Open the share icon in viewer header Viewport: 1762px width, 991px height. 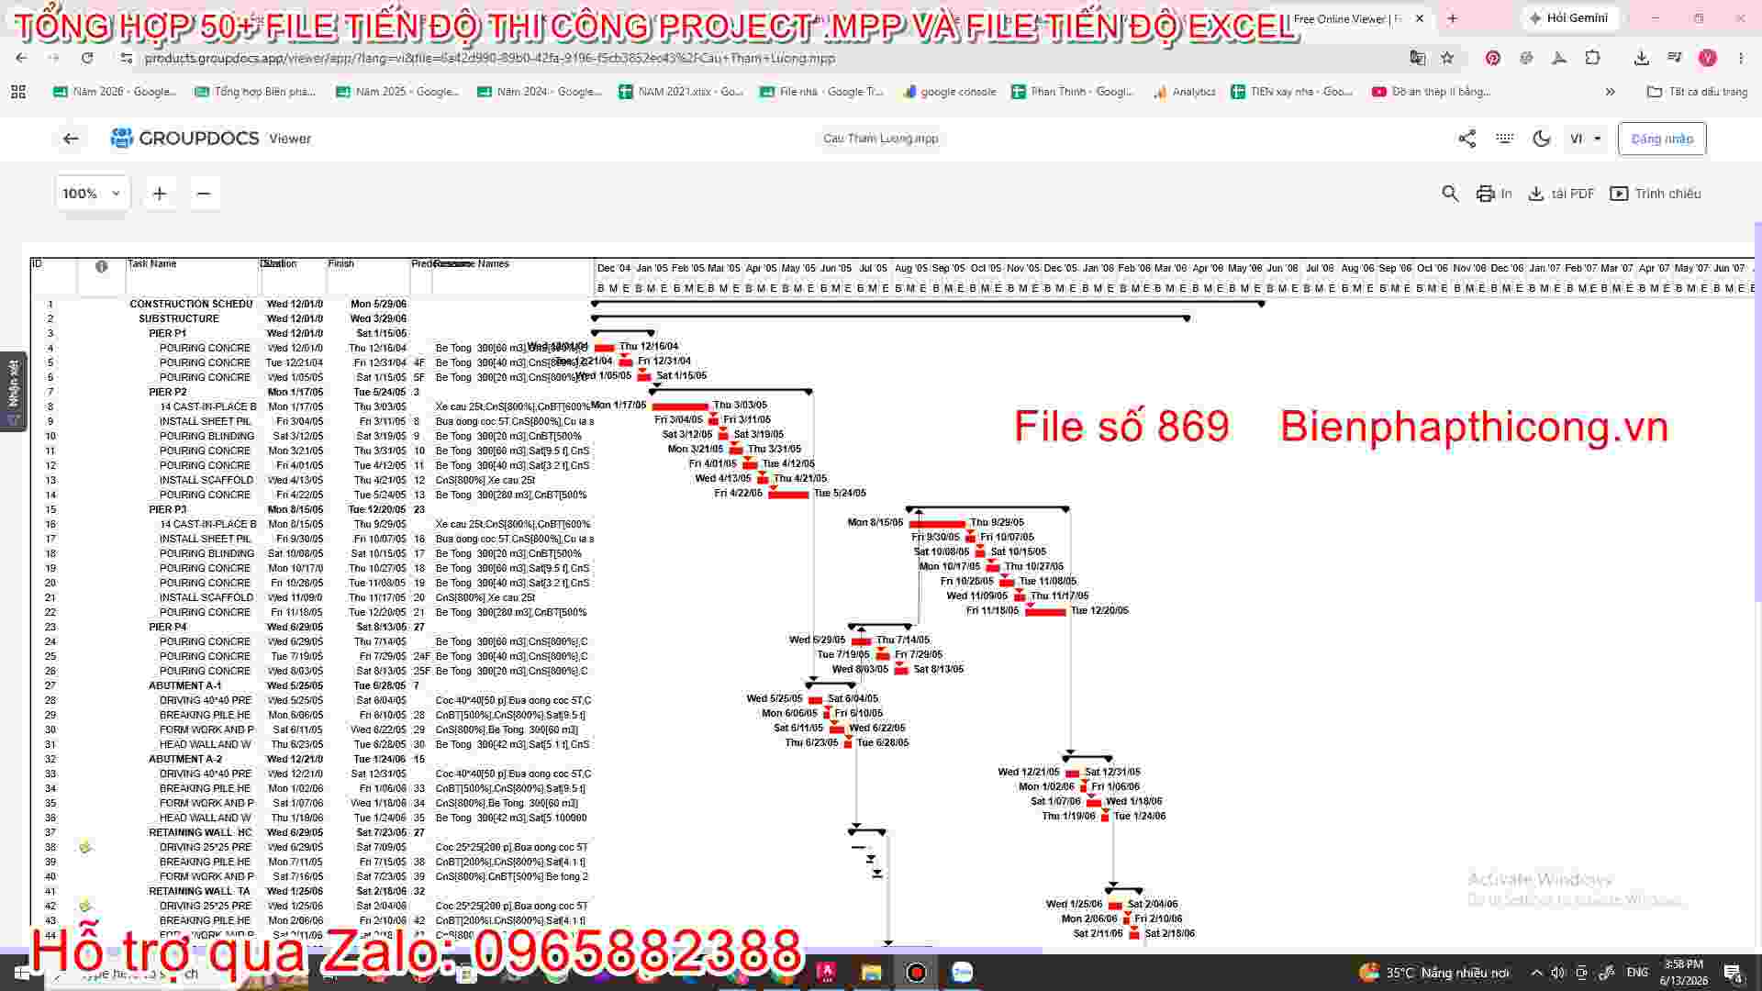pyautogui.click(x=1466, y=139)
